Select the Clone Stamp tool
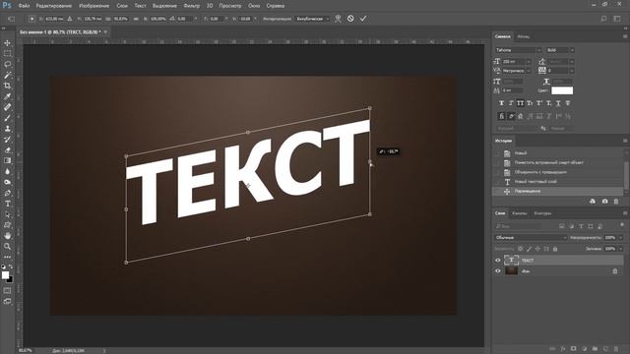Image resolution: width=630 pixels, height=354 pixels. (7, 129)
